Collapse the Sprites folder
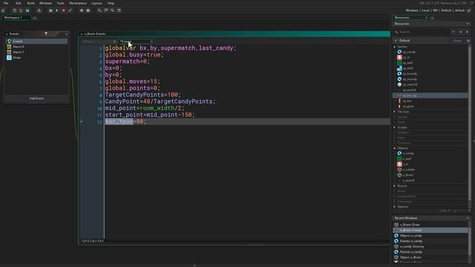 [x=395, y=47]
